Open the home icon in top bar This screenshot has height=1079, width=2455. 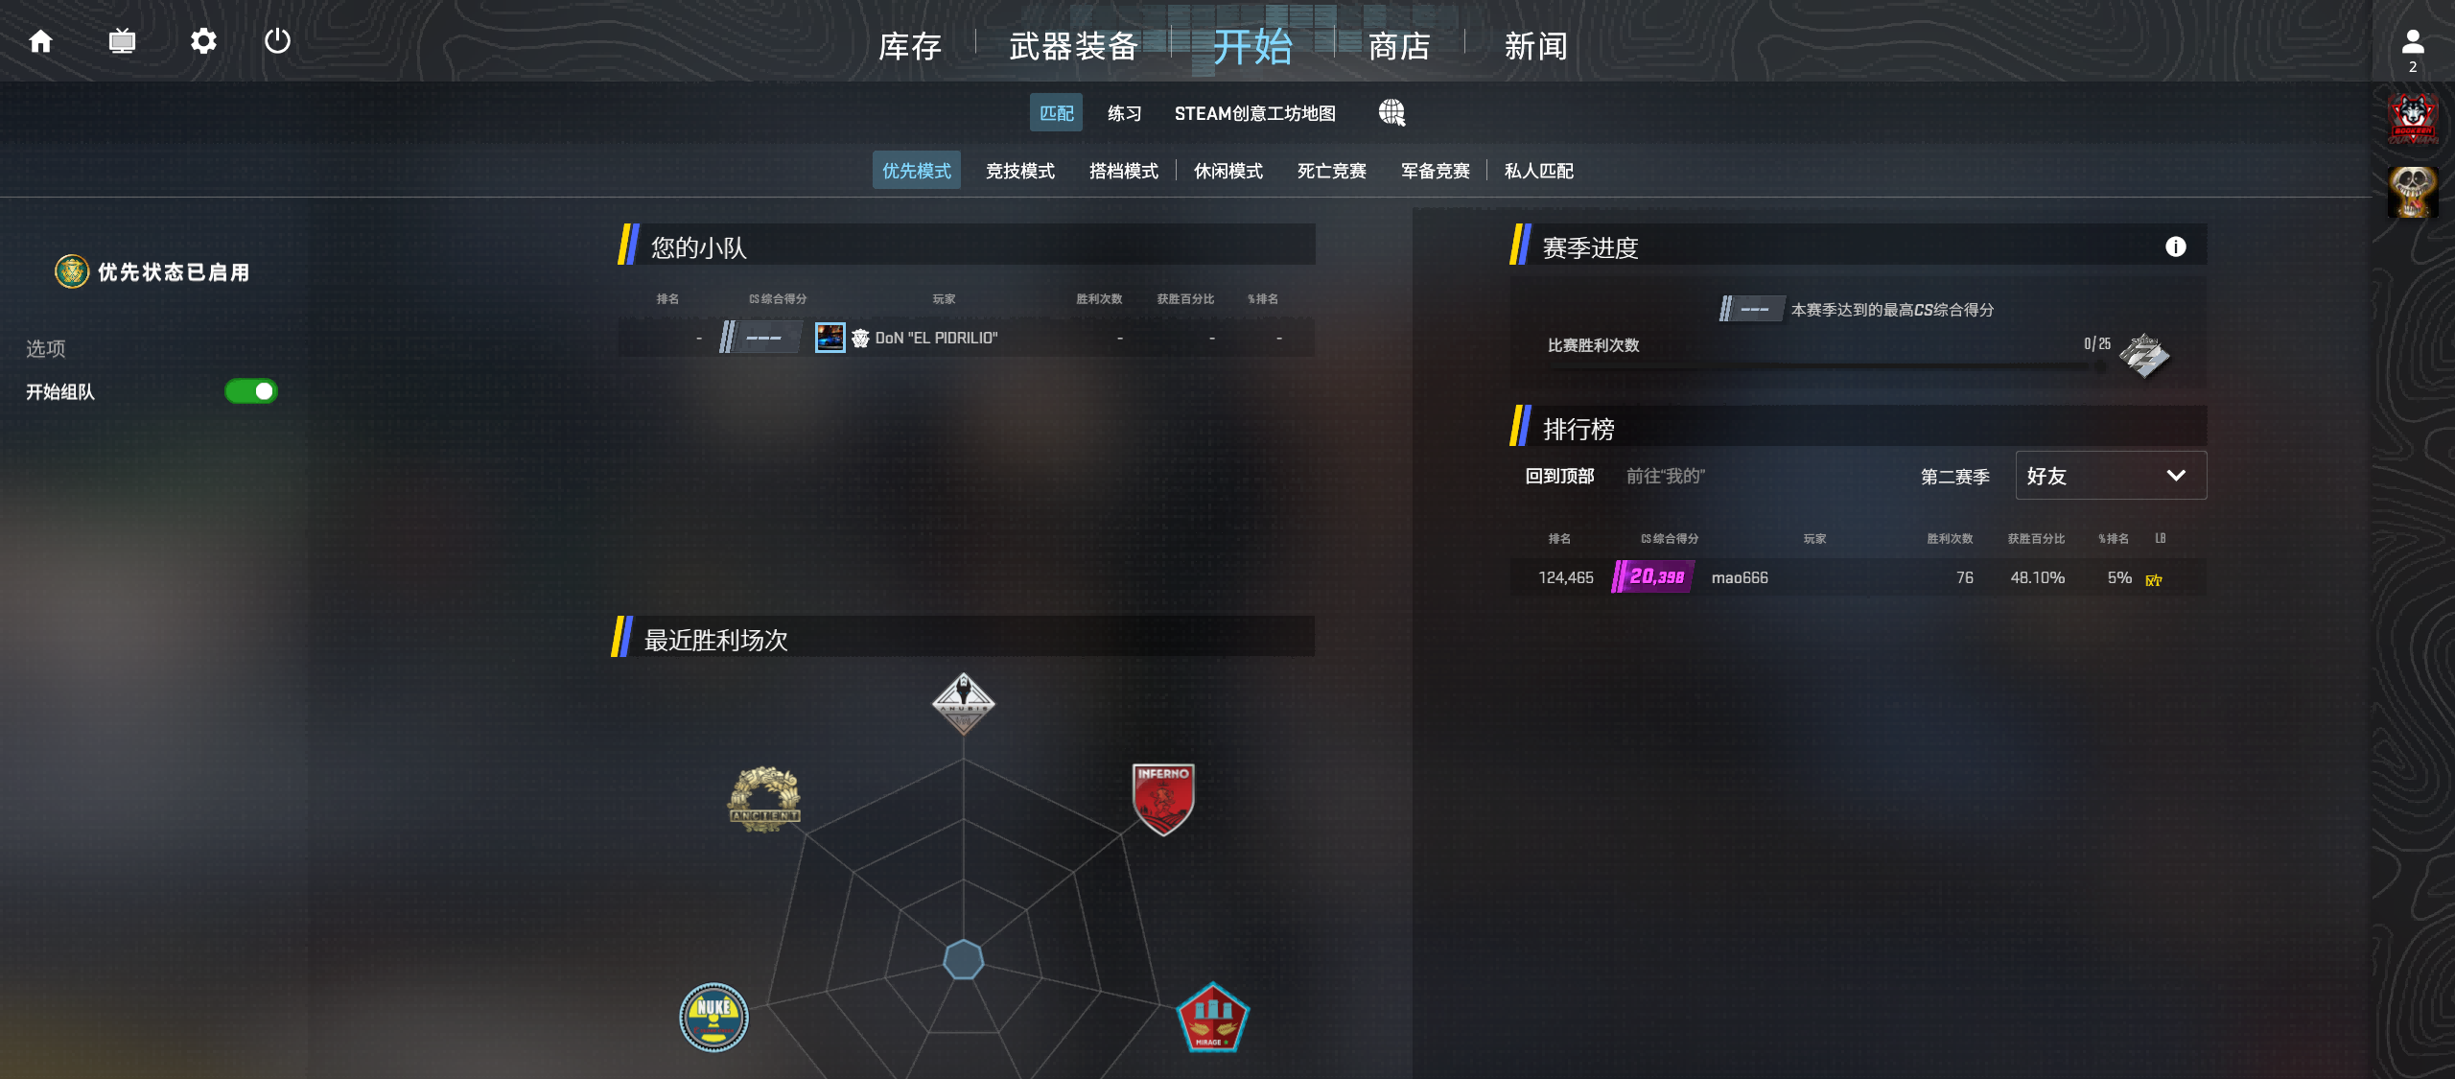click(x=40, y=41)
